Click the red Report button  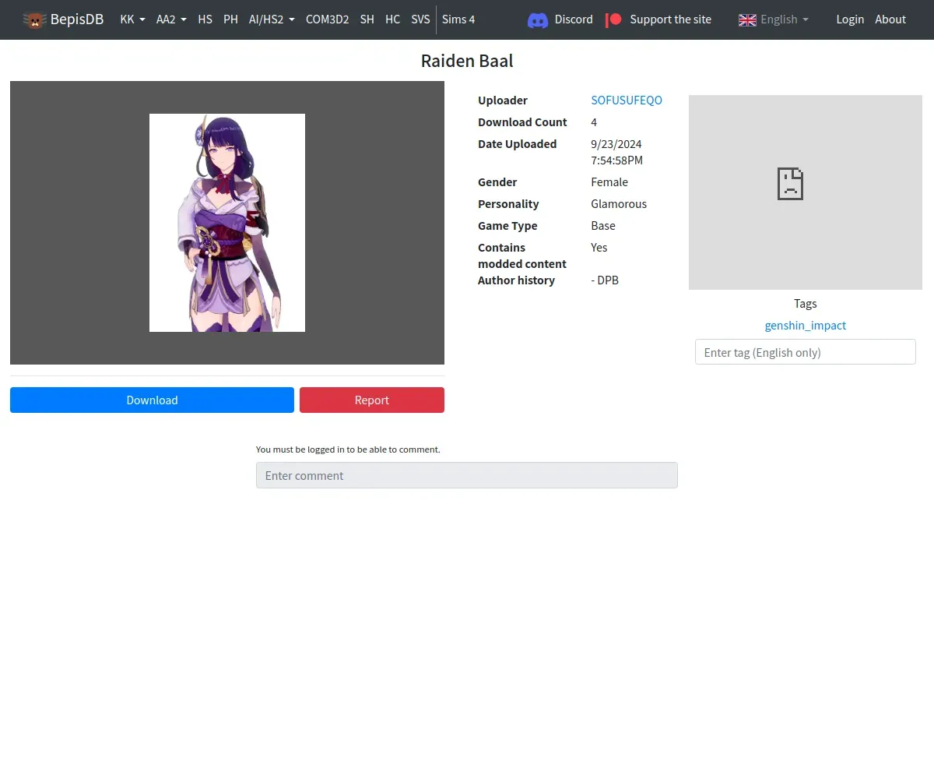pos(372,400)
